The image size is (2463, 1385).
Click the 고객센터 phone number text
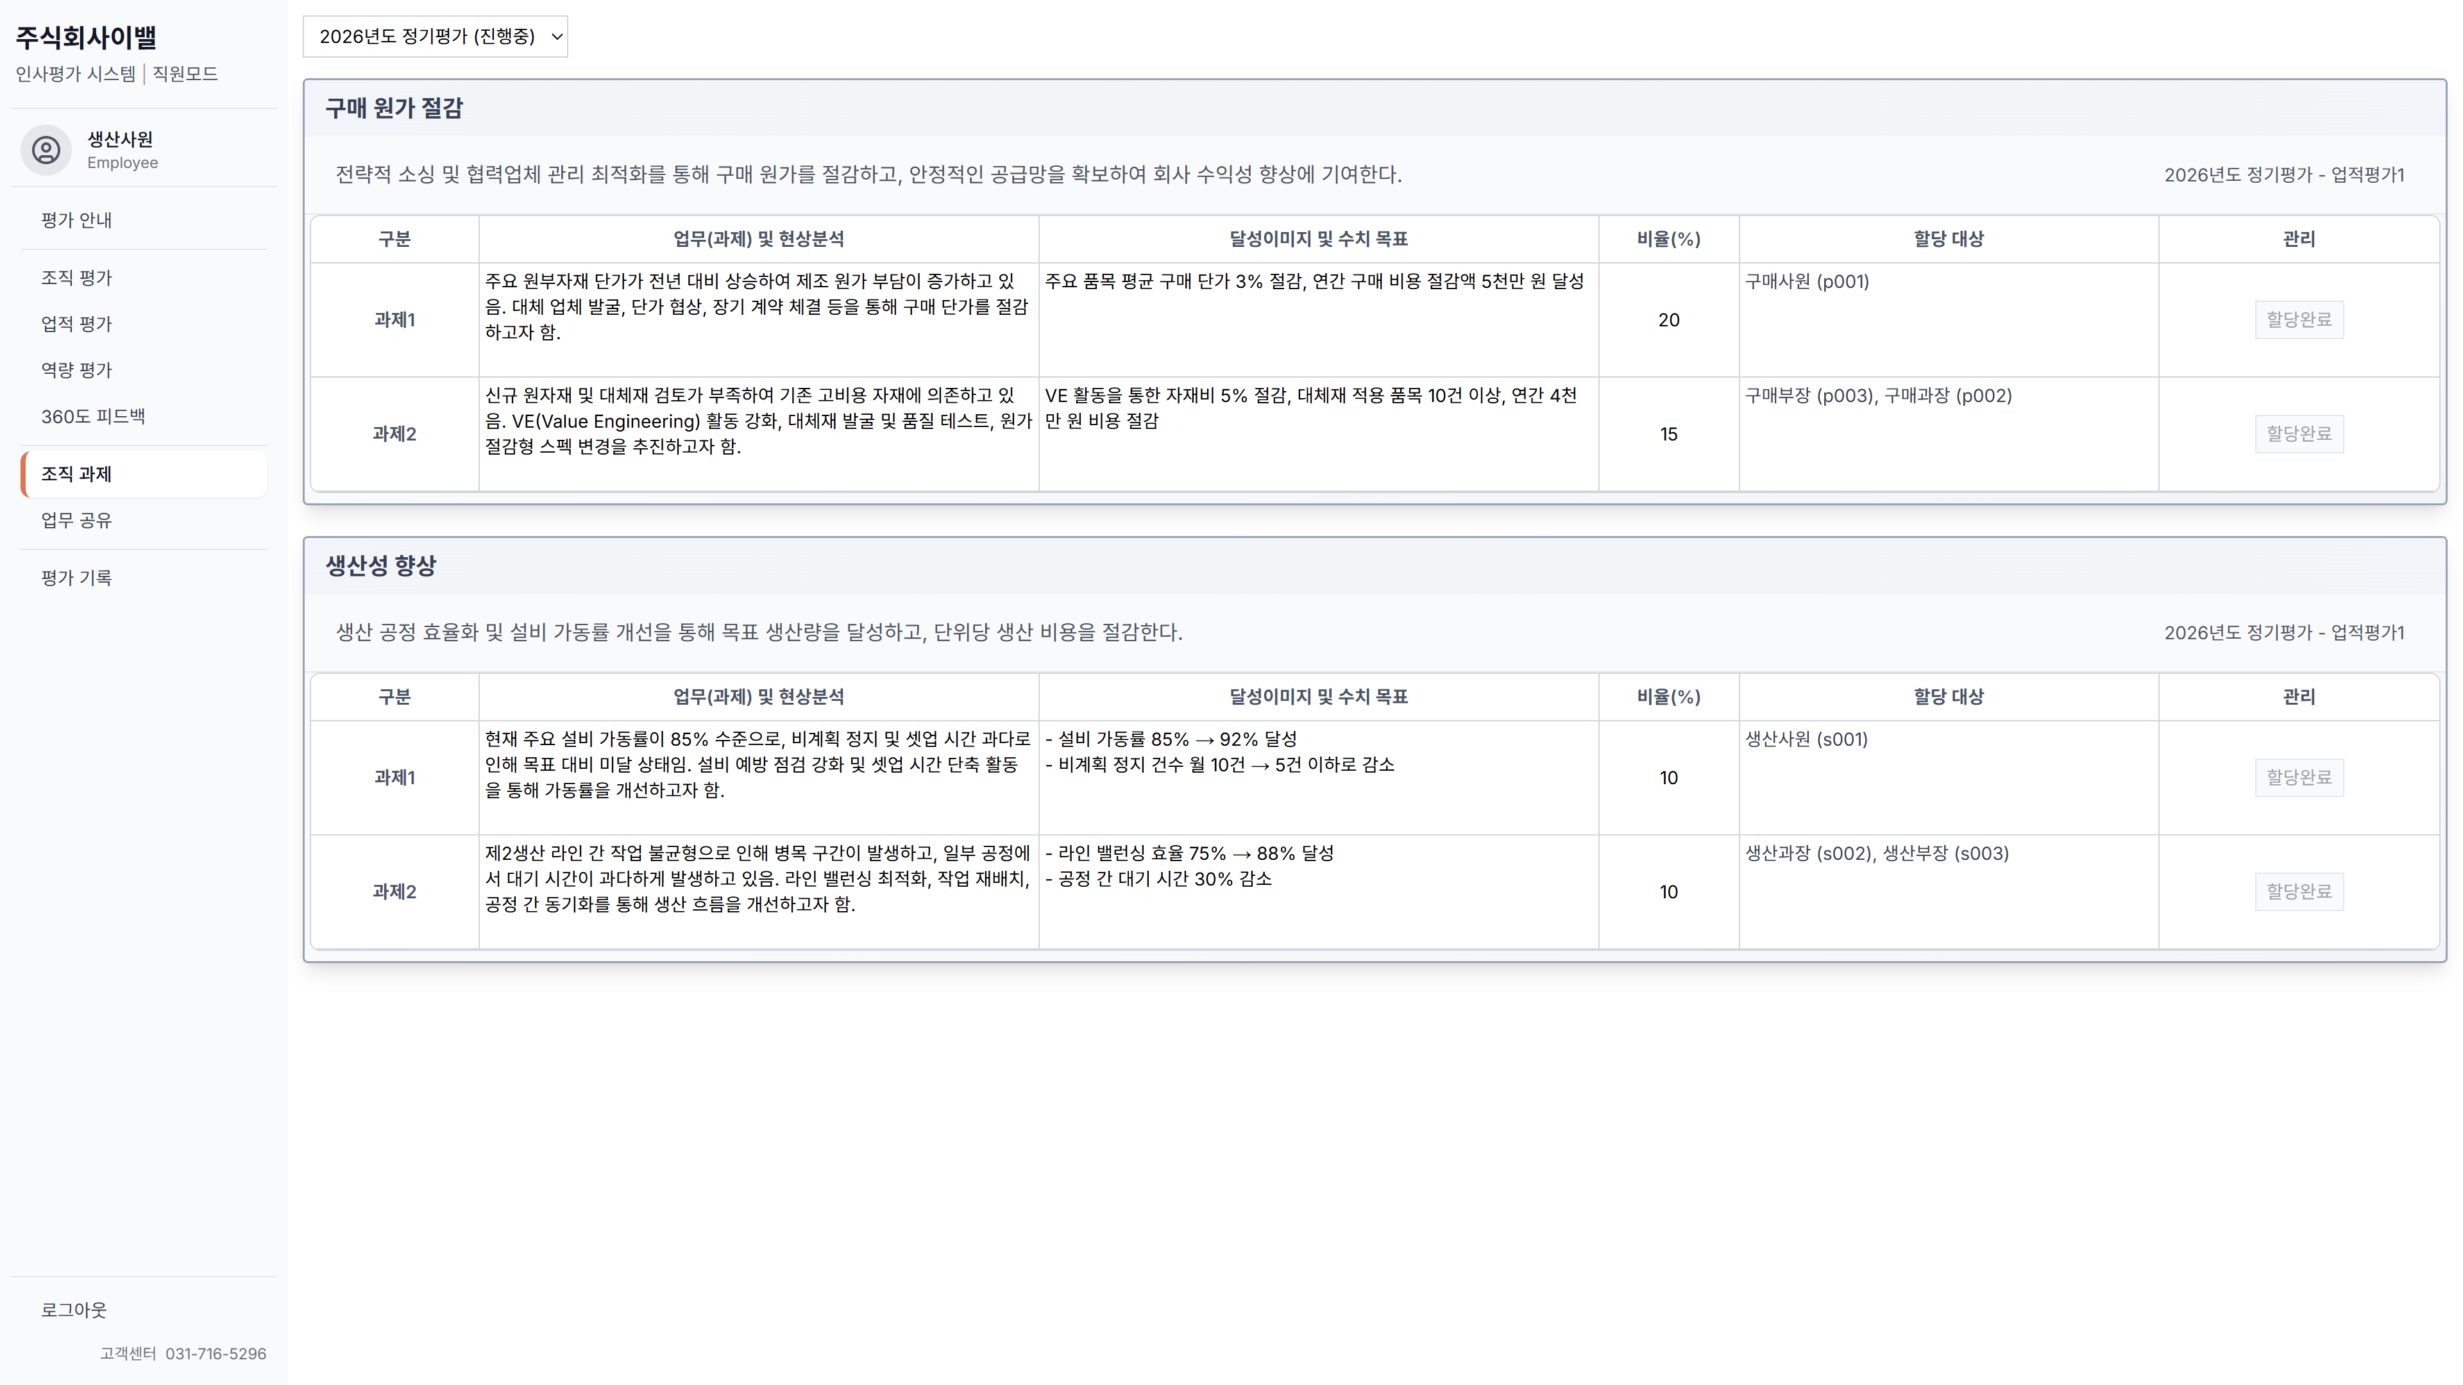pyautogui.click(x=215, y=1354)
